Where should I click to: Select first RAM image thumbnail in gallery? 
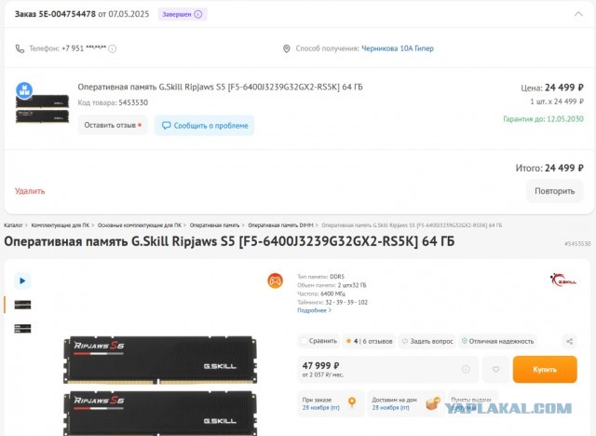pos(22,305)
